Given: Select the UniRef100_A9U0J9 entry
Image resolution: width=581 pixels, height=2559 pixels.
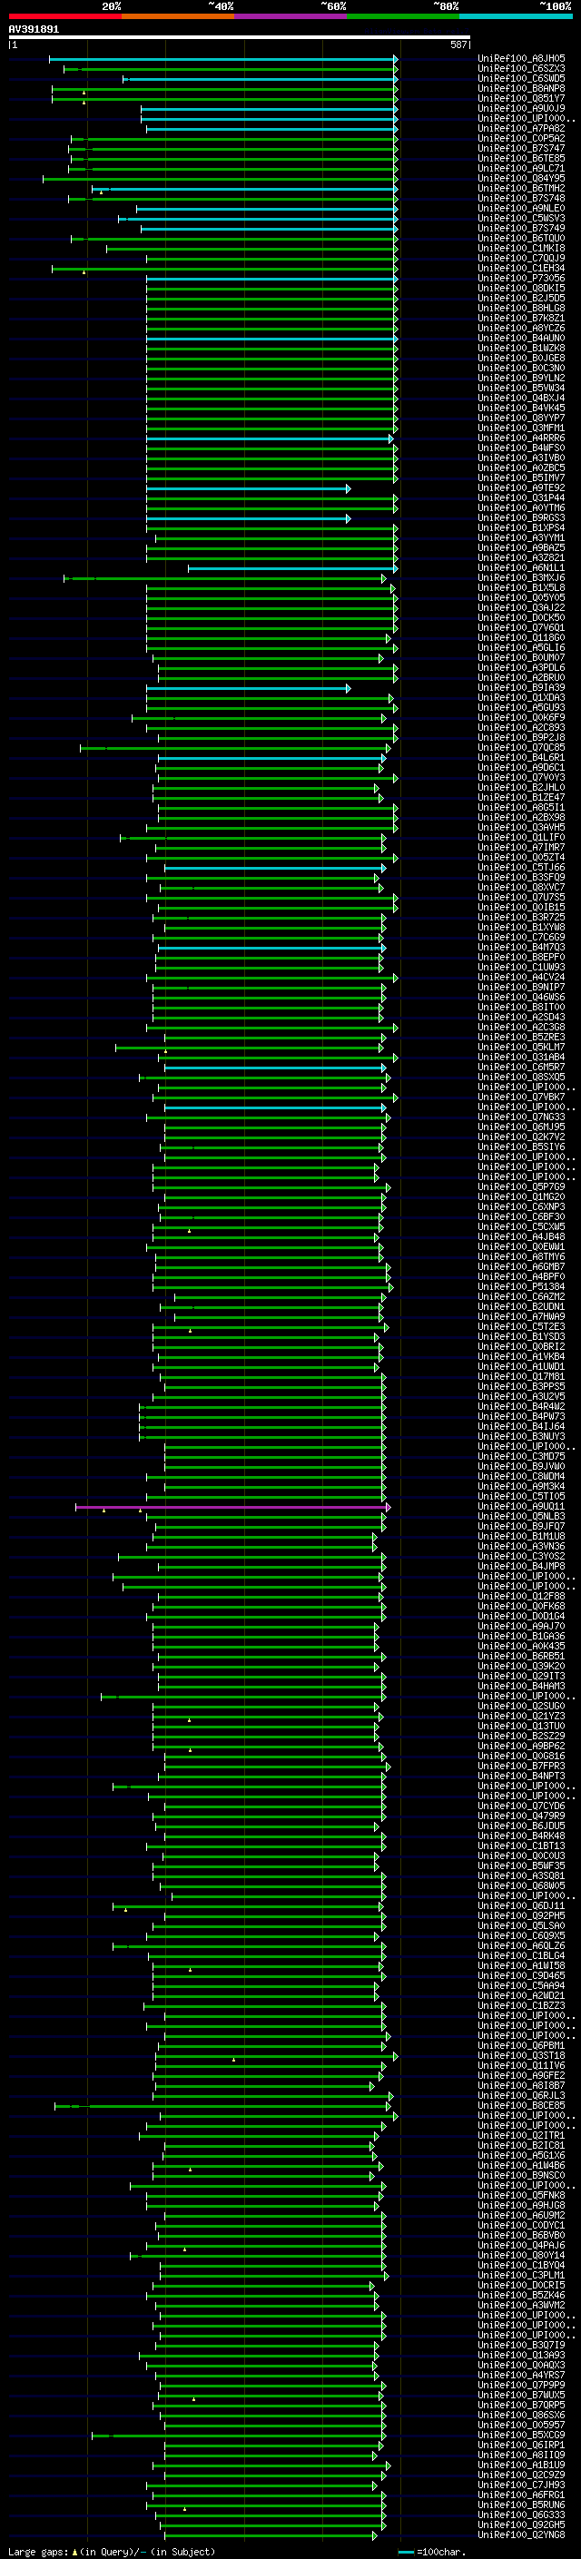Looking at the screenshot, I should pos(521,108).
